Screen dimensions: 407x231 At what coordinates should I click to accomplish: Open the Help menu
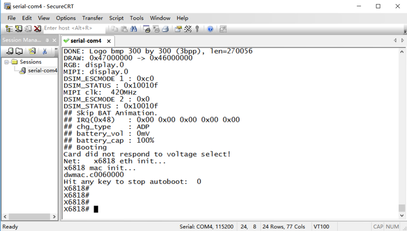tap(183, 18)
